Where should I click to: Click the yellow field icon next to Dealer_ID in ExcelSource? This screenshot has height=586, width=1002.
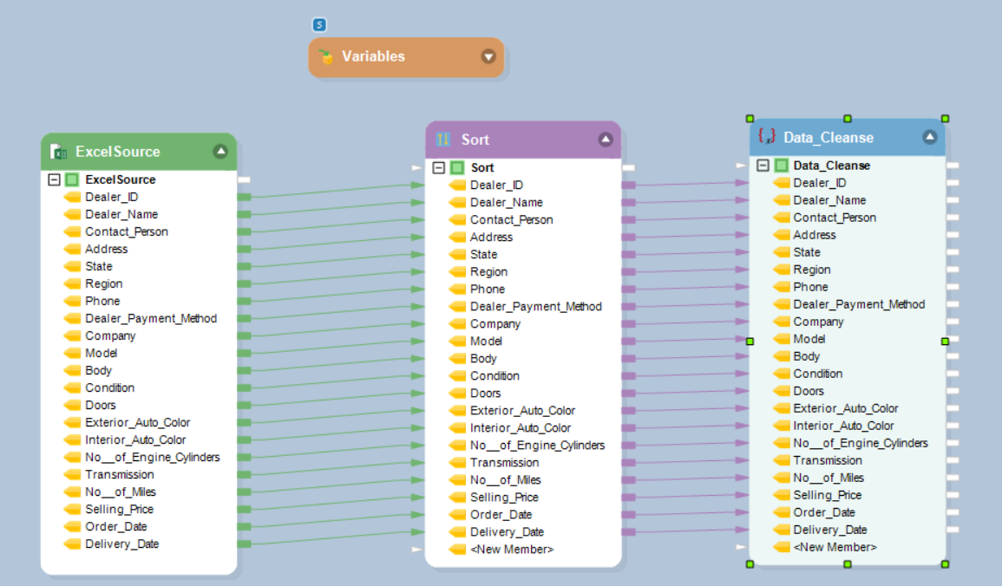(72, 197)
